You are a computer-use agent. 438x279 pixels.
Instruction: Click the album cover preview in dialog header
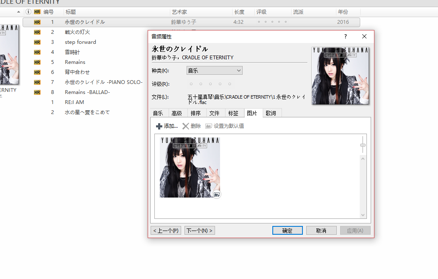point(340,76)
